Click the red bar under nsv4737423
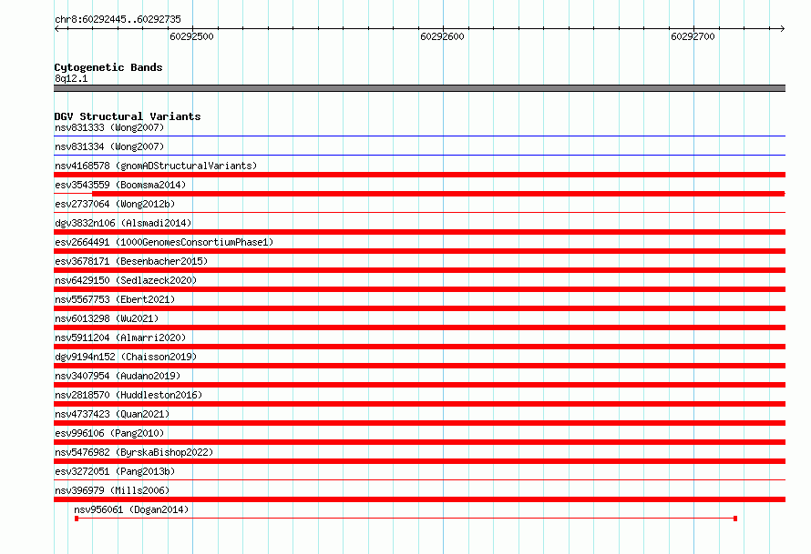Image resolution: width=811 pixels, height=554 pixels. point(419,423)
